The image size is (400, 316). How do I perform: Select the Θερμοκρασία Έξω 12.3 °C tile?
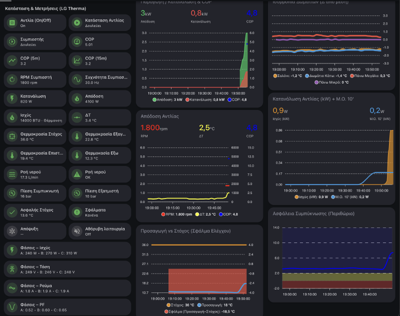pos(100,155)
